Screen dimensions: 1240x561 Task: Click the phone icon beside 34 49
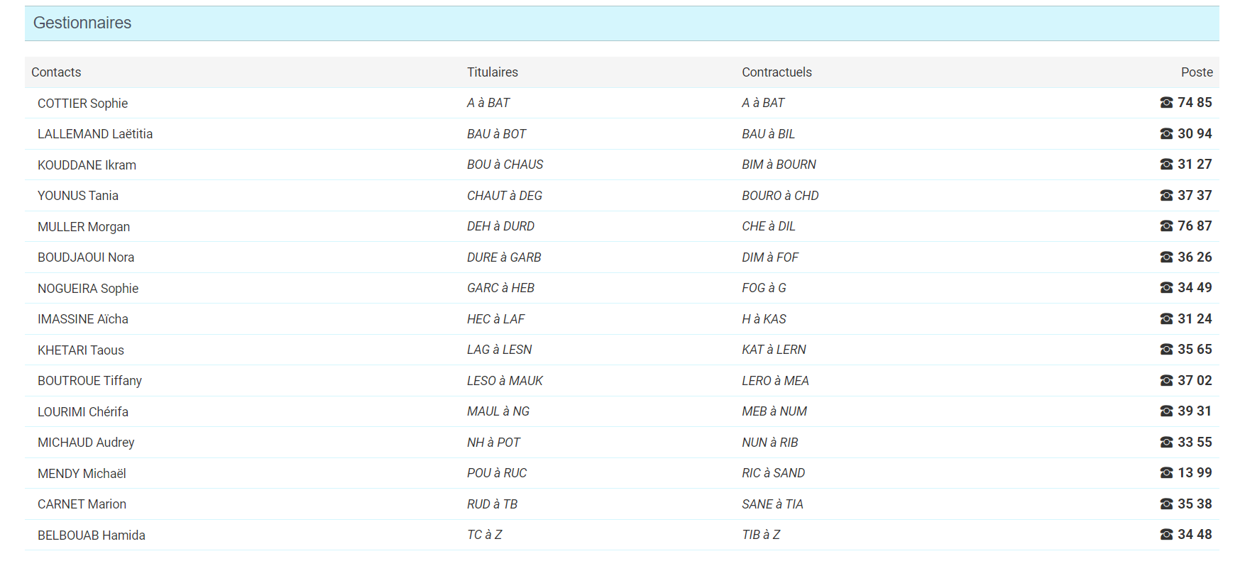tap(1166, 288)
